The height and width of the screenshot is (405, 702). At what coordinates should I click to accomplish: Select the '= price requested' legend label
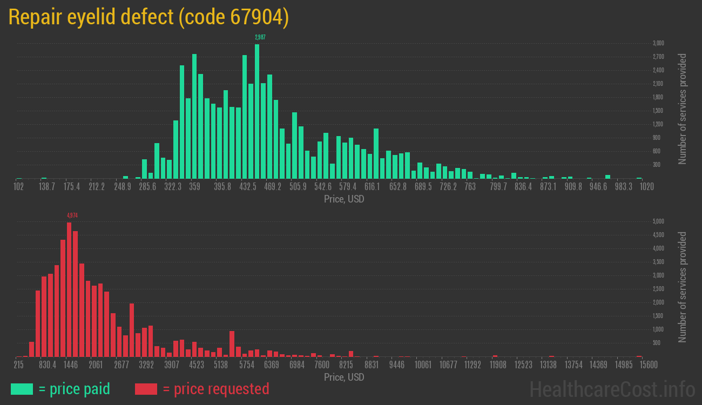coord(215,389)
